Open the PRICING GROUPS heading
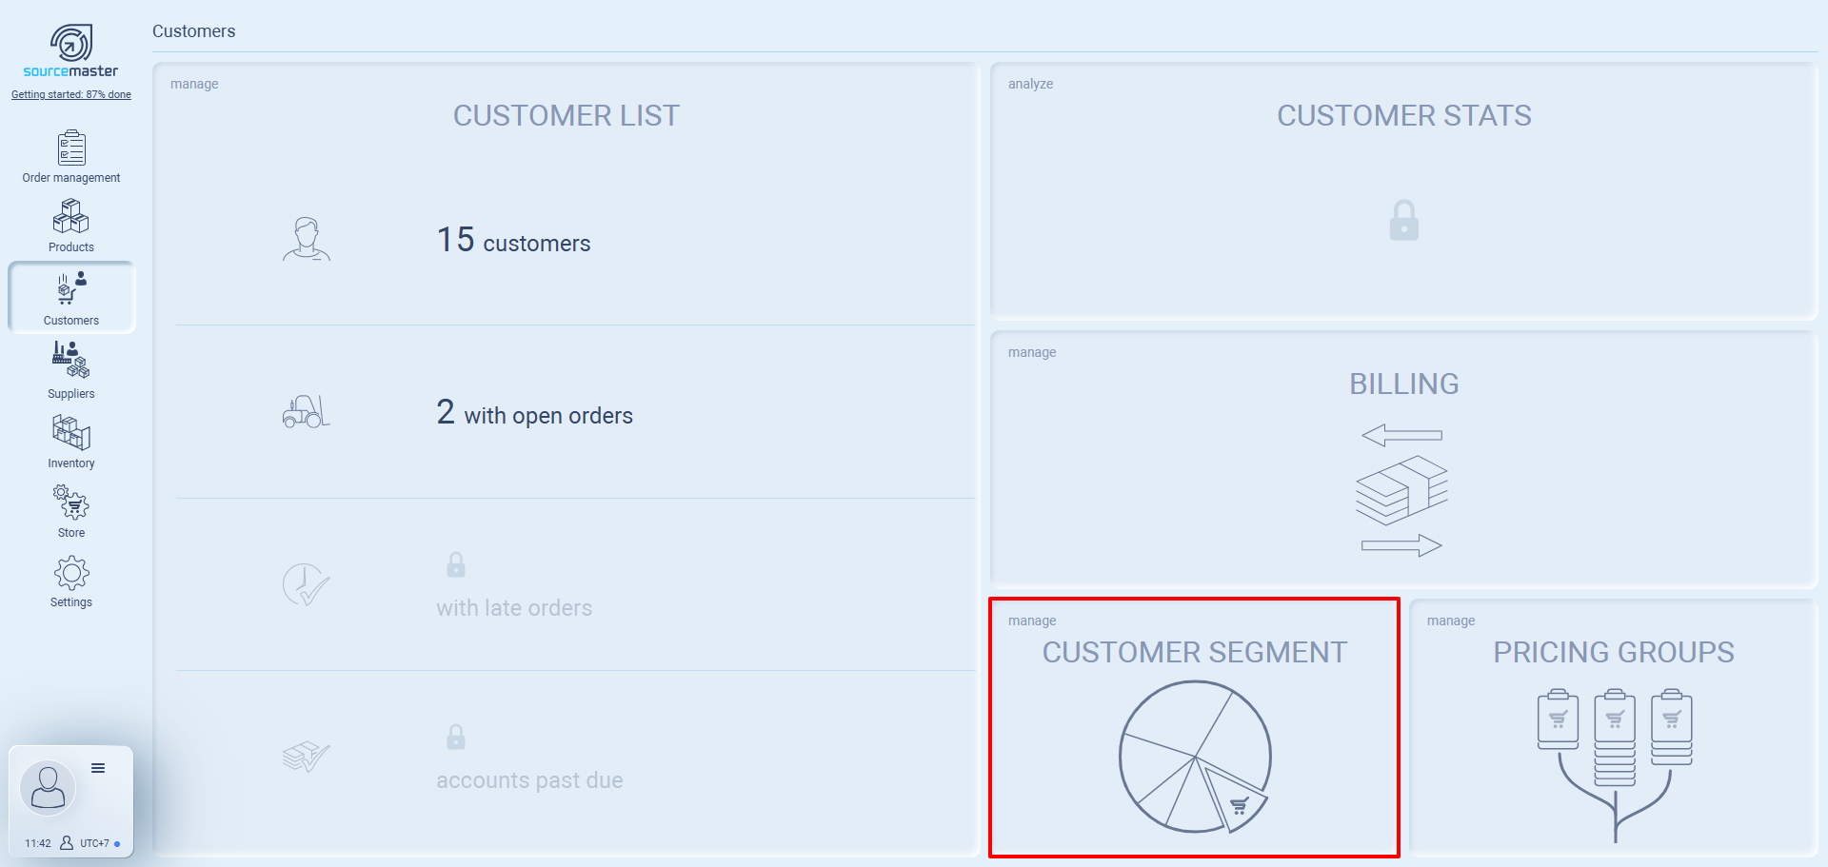This screenshot has height=867, width=1828. 1614,653
